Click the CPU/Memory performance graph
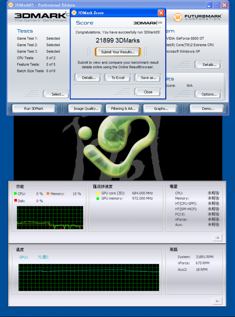Image resolution: width=235 pixels, height=317 pixels. click(x=50, y=218)
